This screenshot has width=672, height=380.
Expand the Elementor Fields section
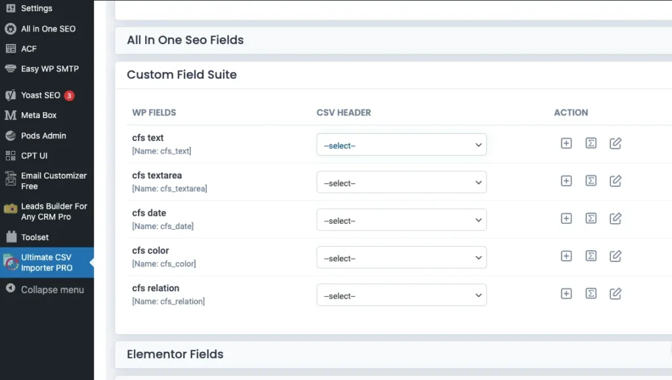pos(175,354)
